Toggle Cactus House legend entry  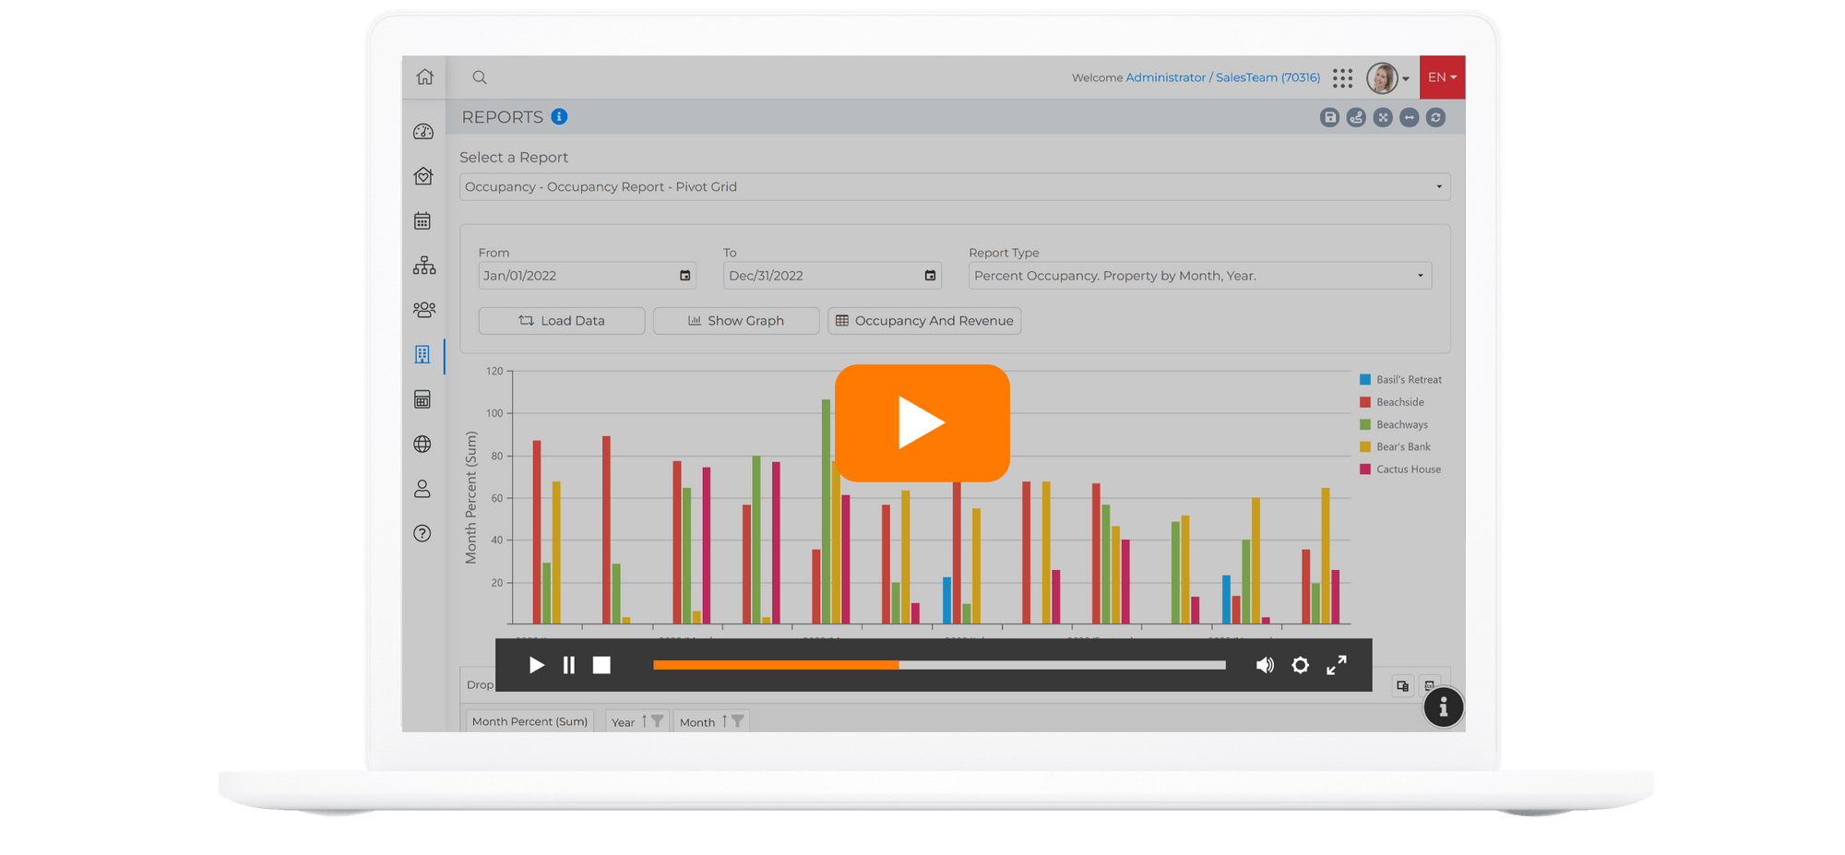click(x=1400, y=469)
